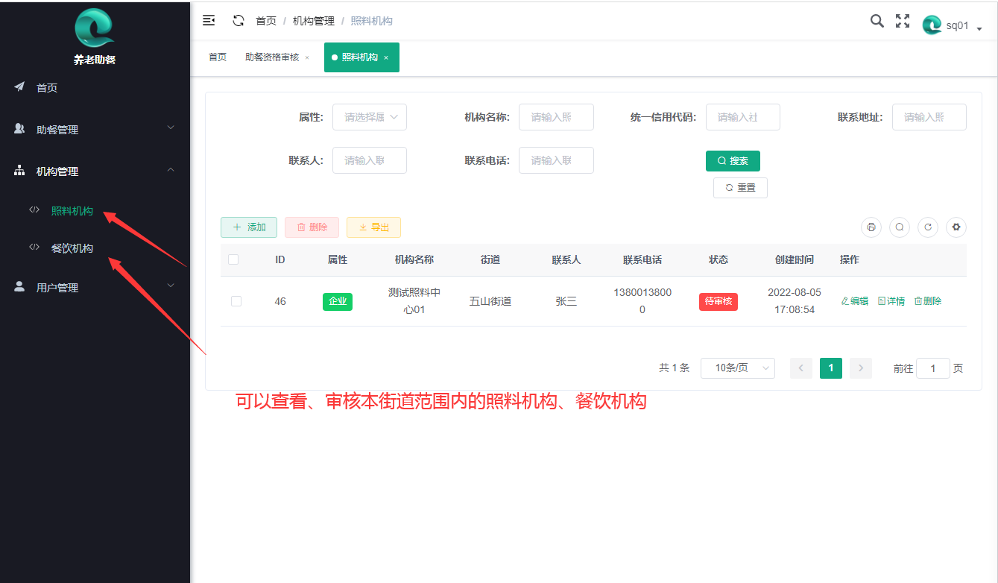Click the 测试照料中心01 name cell
The image size is (998, 583).
[x=414, y=301]
